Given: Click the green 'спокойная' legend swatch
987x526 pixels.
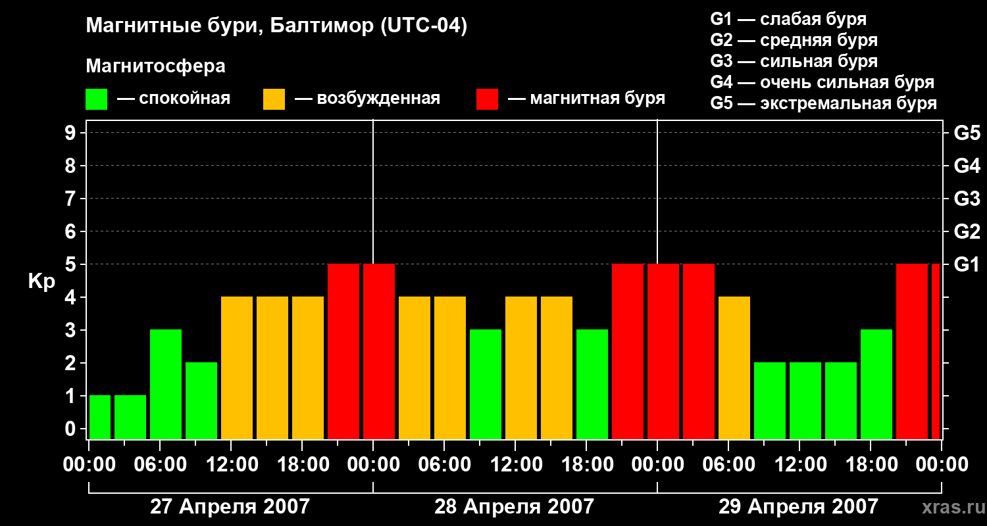Looking at the screenshot, I should [x=96, y=99].
